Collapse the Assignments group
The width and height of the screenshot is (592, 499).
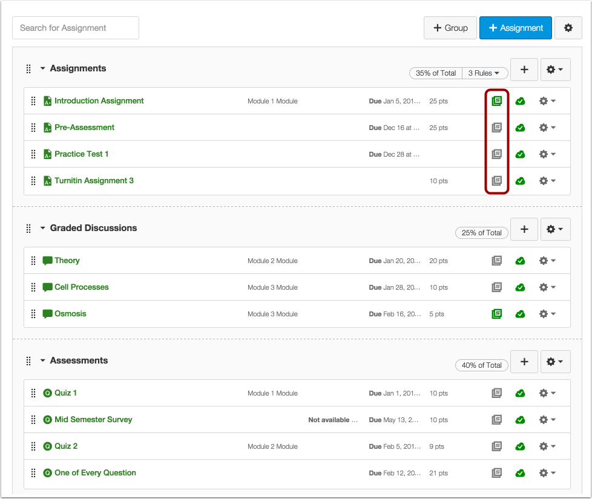[42, 68]
